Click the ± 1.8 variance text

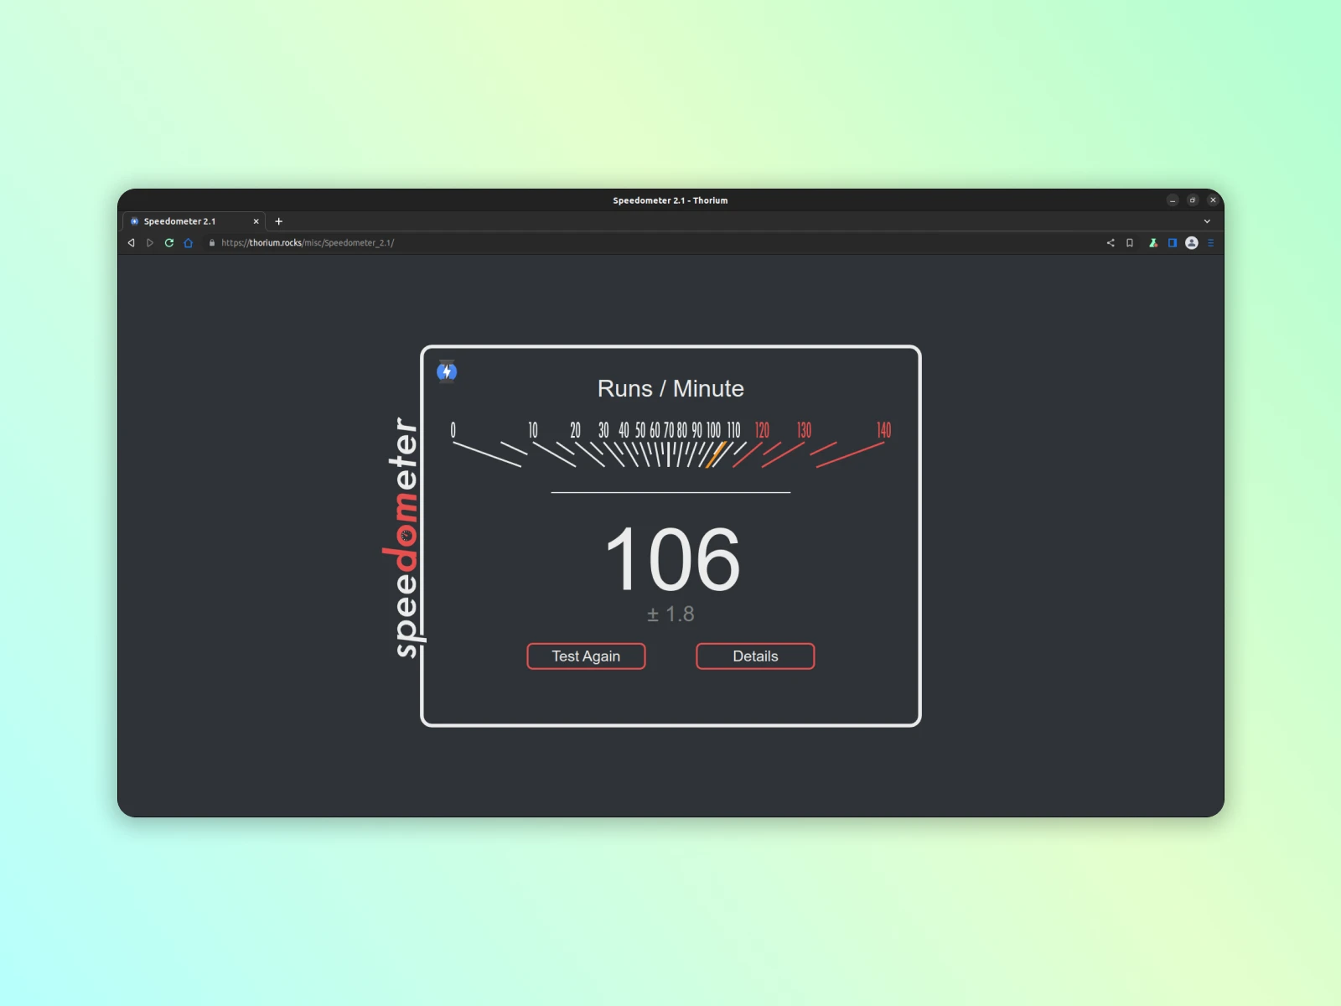(x=670, y=614)
